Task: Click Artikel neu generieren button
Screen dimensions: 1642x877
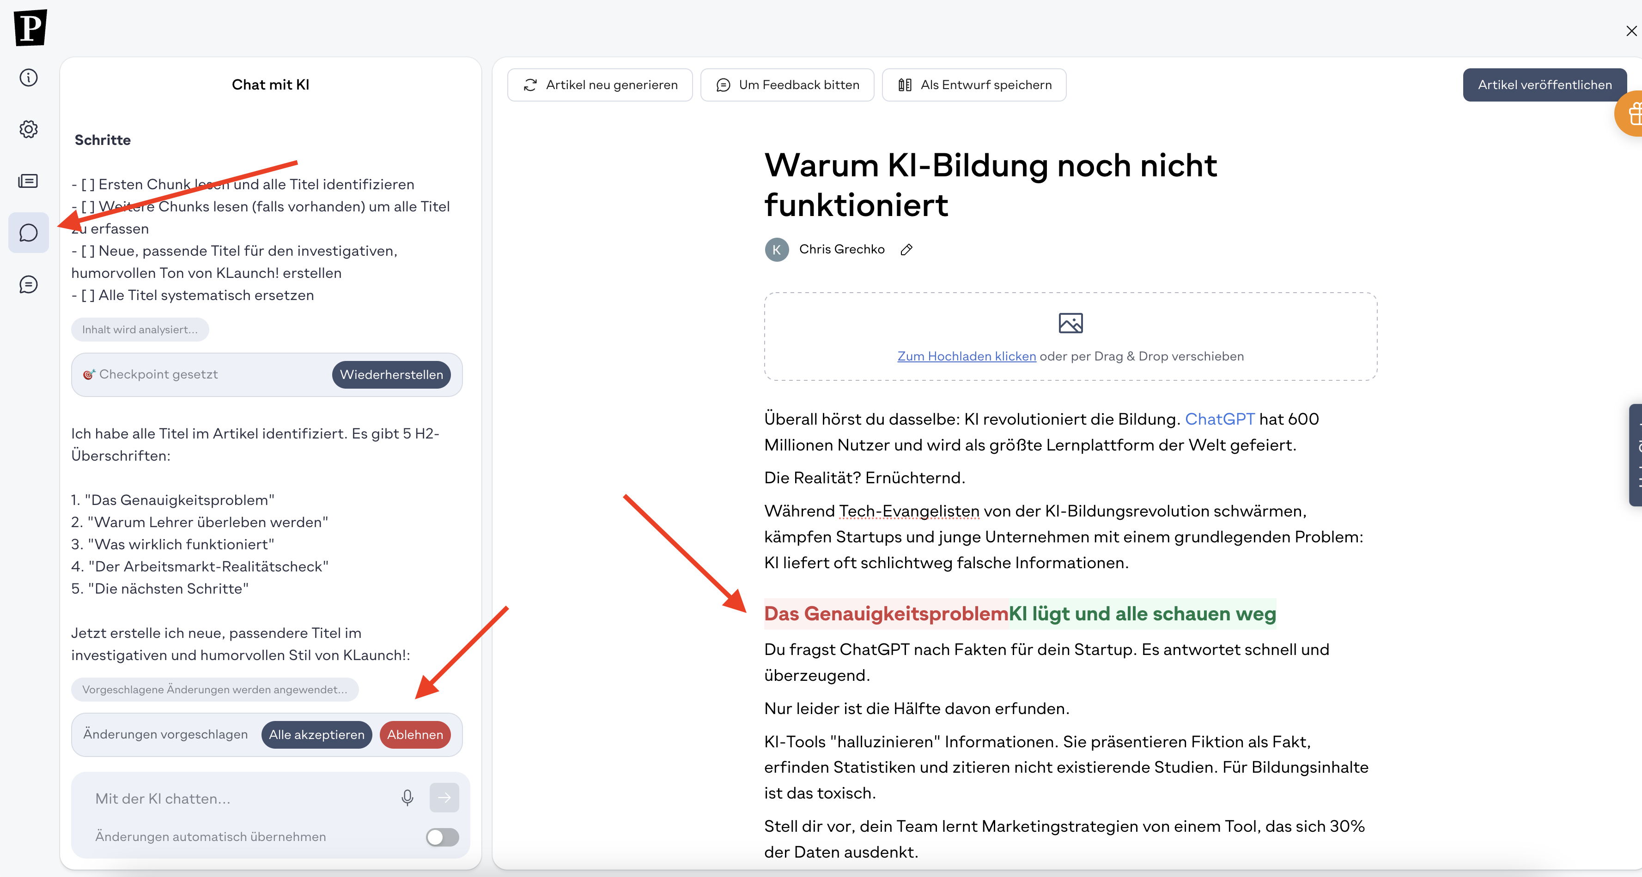Action: tap(600, 85)
